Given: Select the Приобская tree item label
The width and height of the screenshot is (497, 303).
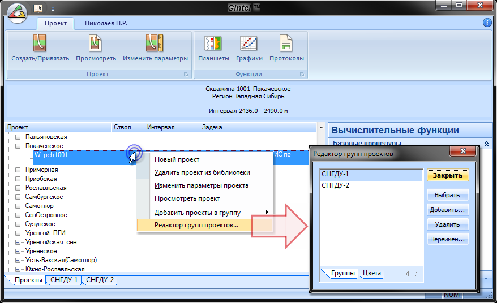Looking at the screenshot, I should (41, 179).
